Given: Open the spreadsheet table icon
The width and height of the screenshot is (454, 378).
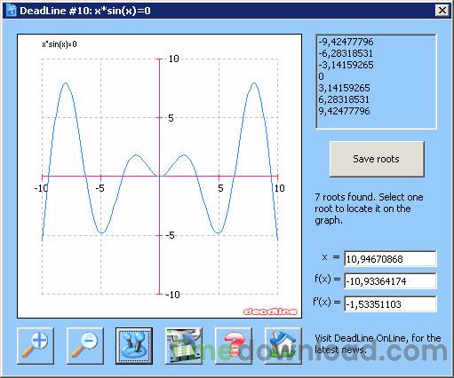Looking at the screenshot, I should [x=184, y=346].
